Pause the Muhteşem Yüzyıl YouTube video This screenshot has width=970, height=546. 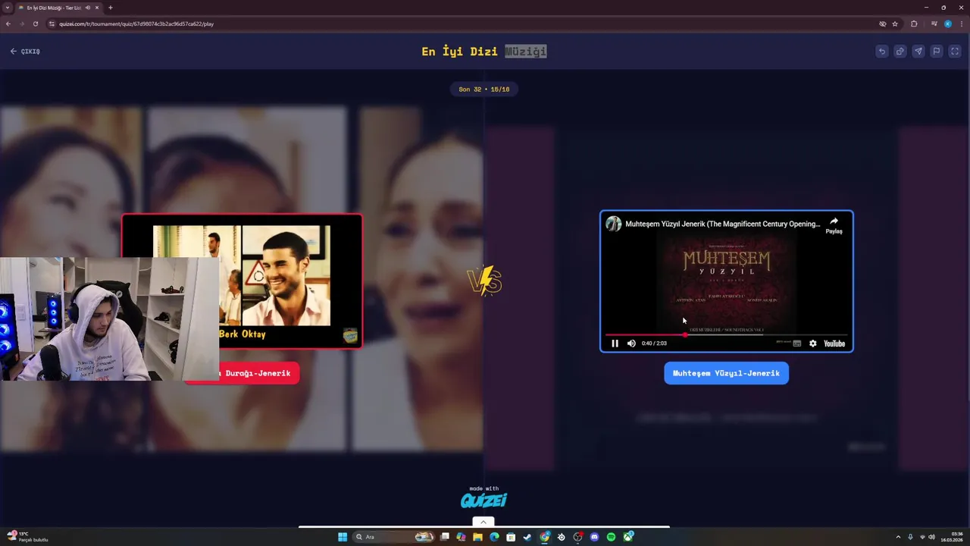615,344
